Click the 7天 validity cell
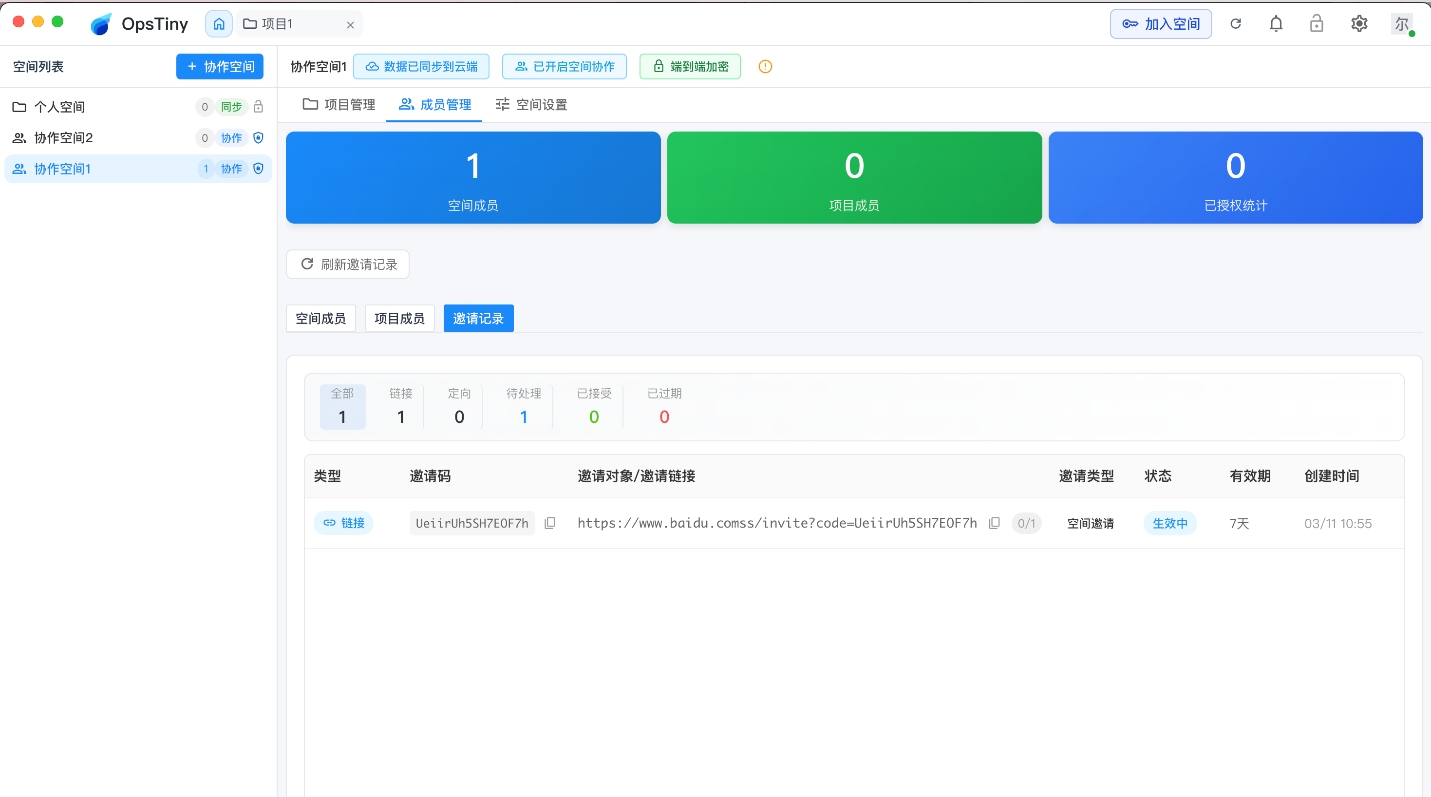The width and height of the screenshot is (1431, 797). tap(1239, 523)
